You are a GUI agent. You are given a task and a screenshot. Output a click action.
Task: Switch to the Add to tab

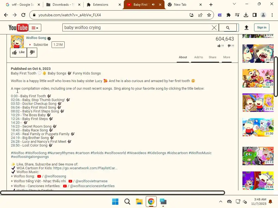point(198,57)
